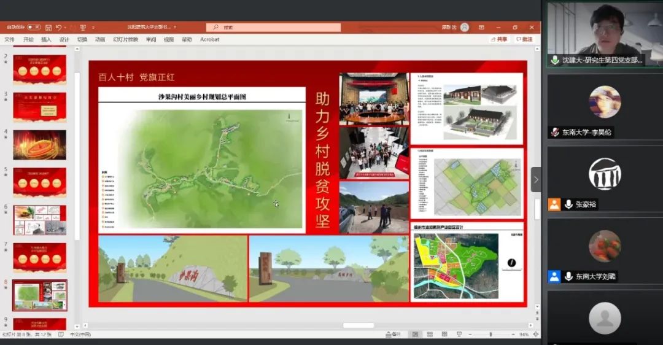663x345 pixels.
Task: Toggle the Notes pane button (备注)
Action: coord(392,335)
